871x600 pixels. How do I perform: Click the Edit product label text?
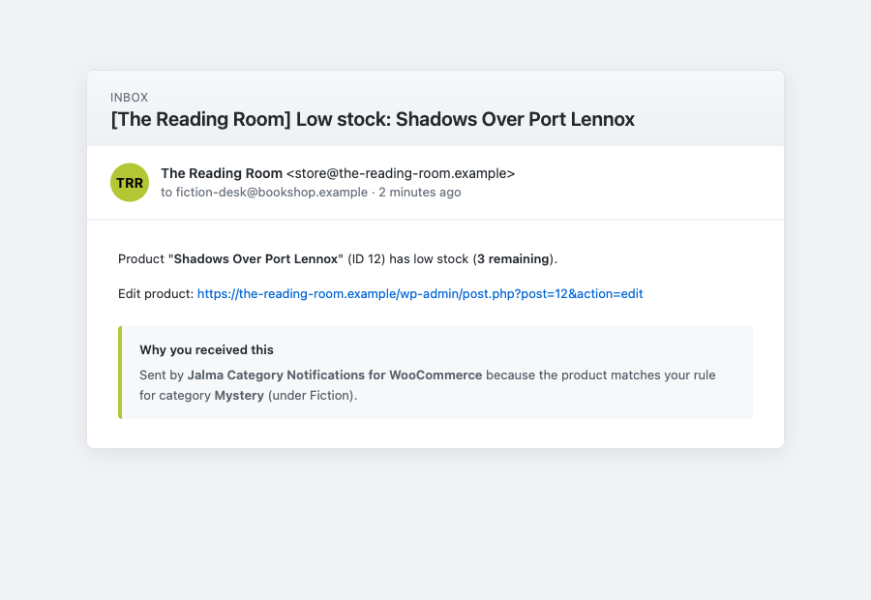[156, 294]
